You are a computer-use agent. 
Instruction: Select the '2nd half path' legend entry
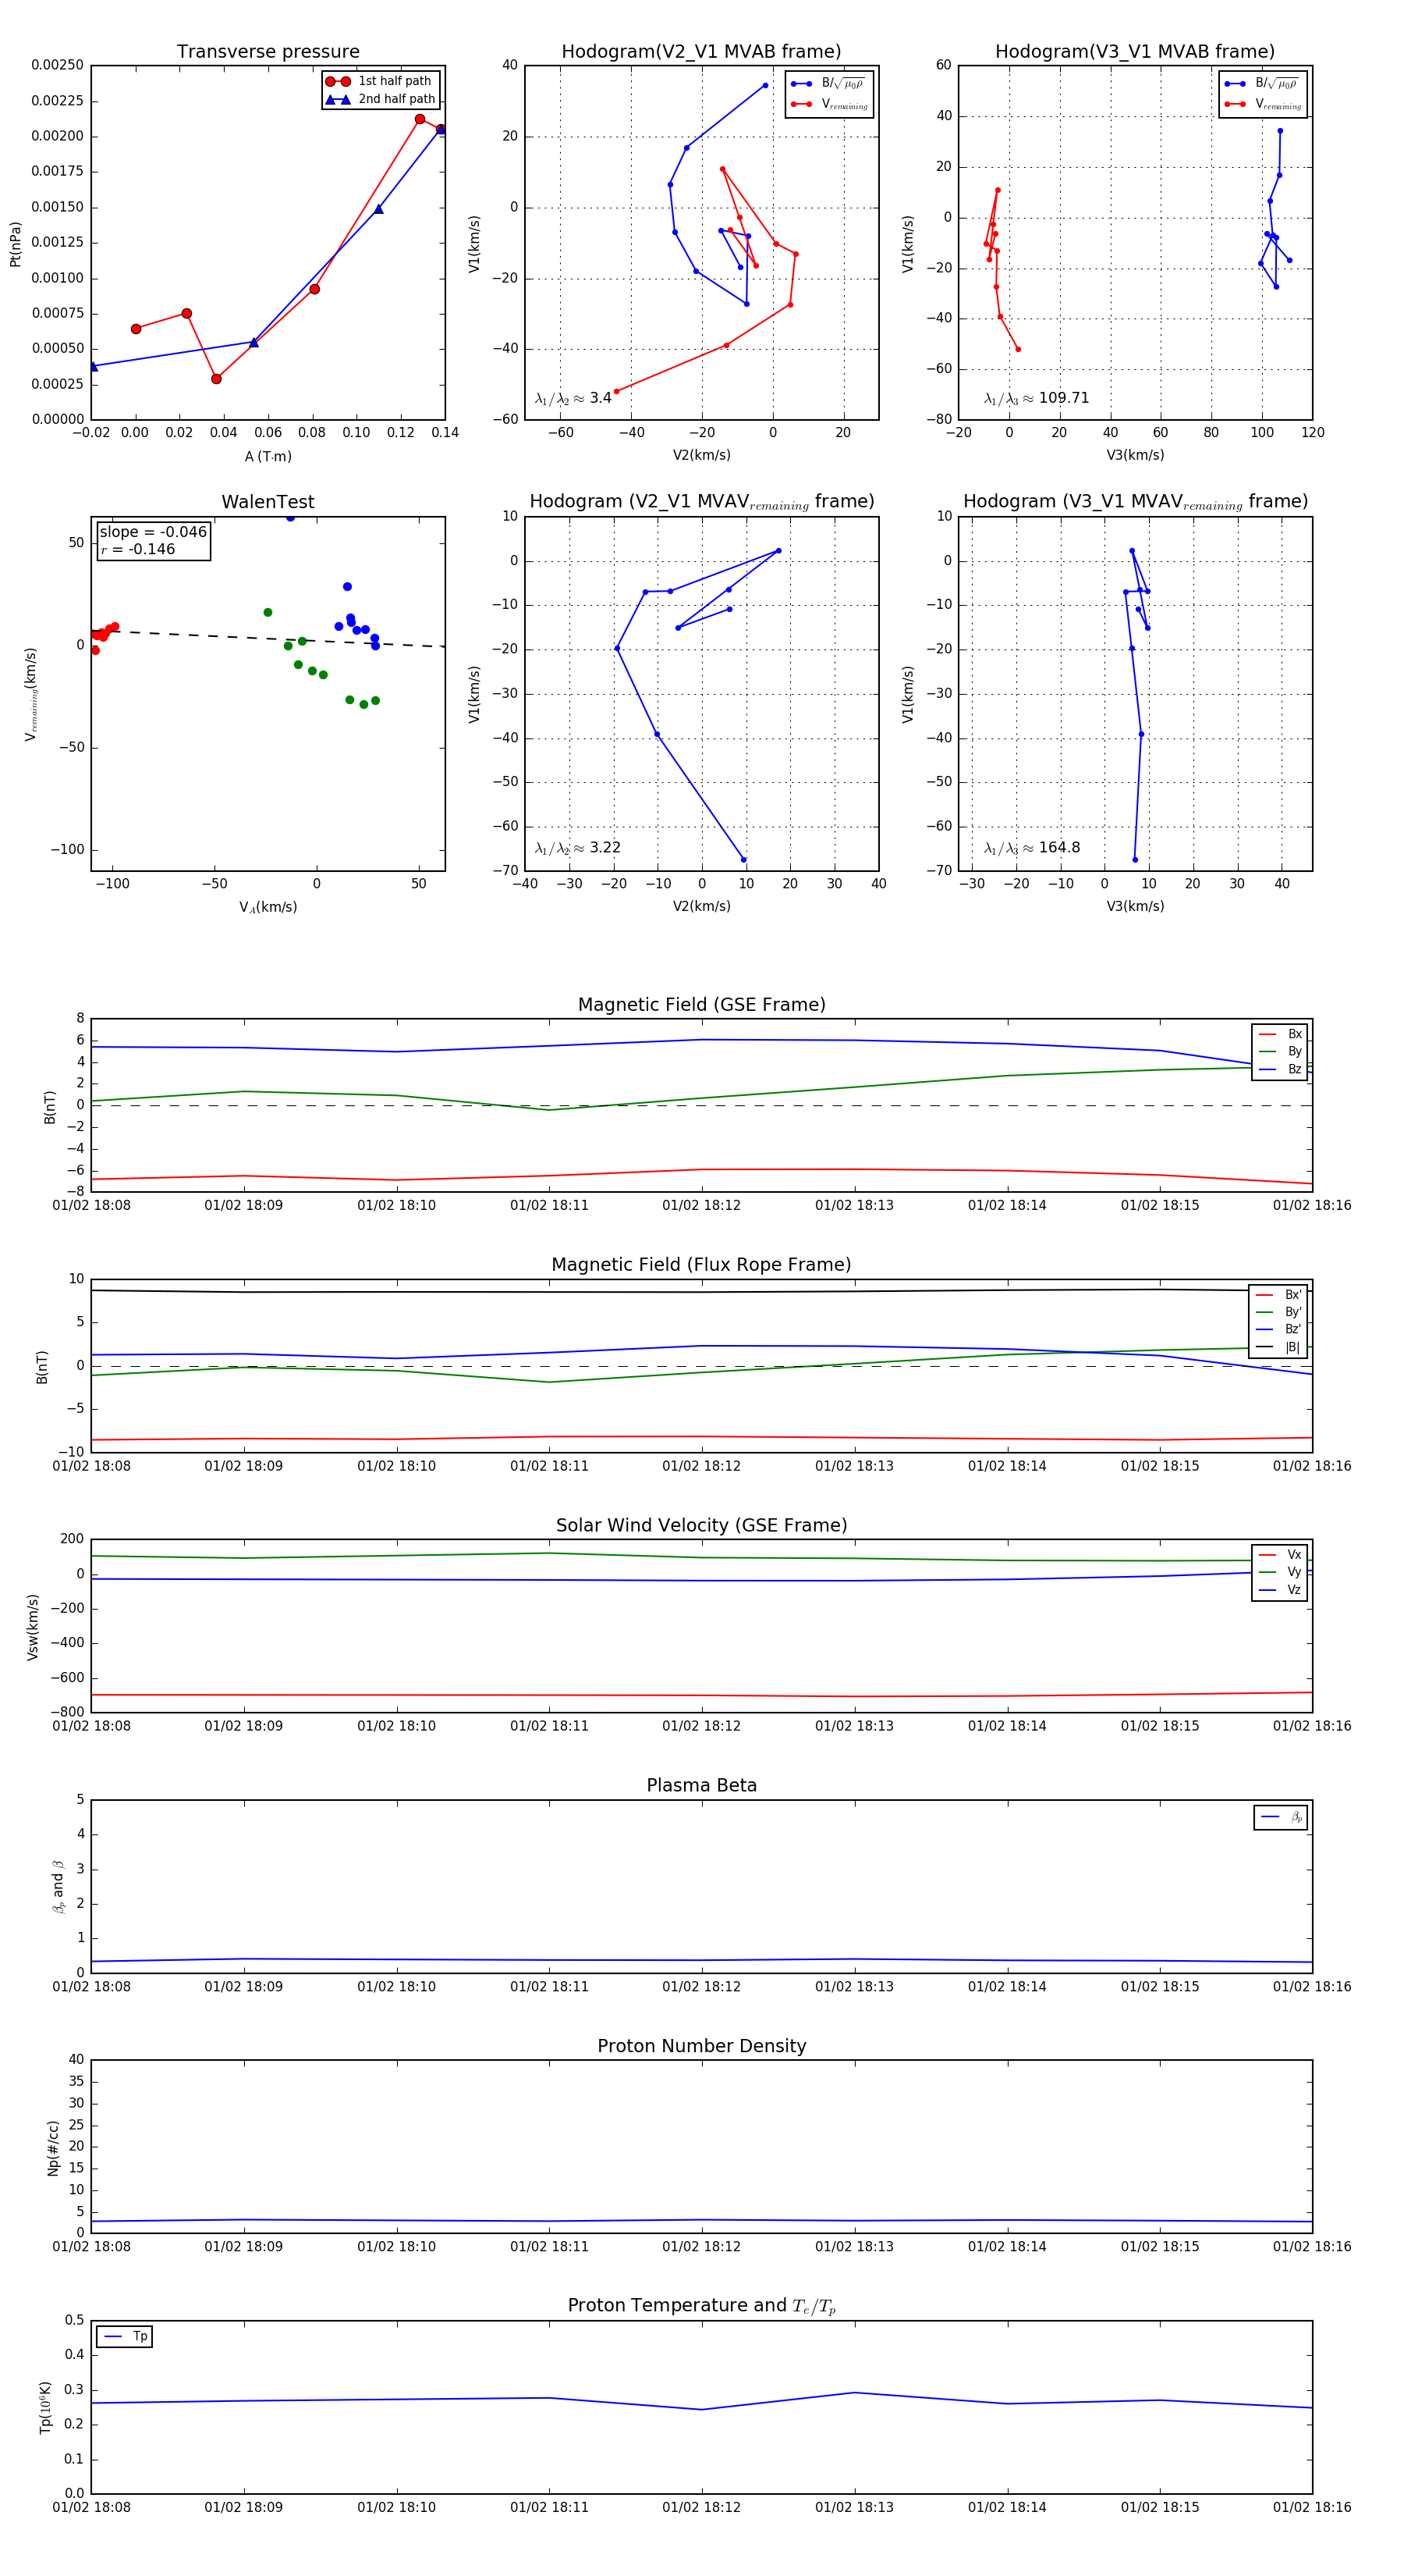click(381, 99)
